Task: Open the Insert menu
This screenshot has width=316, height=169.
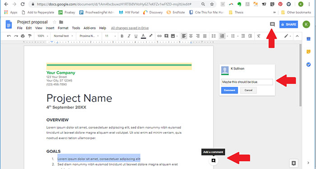Action: [50, 28]
